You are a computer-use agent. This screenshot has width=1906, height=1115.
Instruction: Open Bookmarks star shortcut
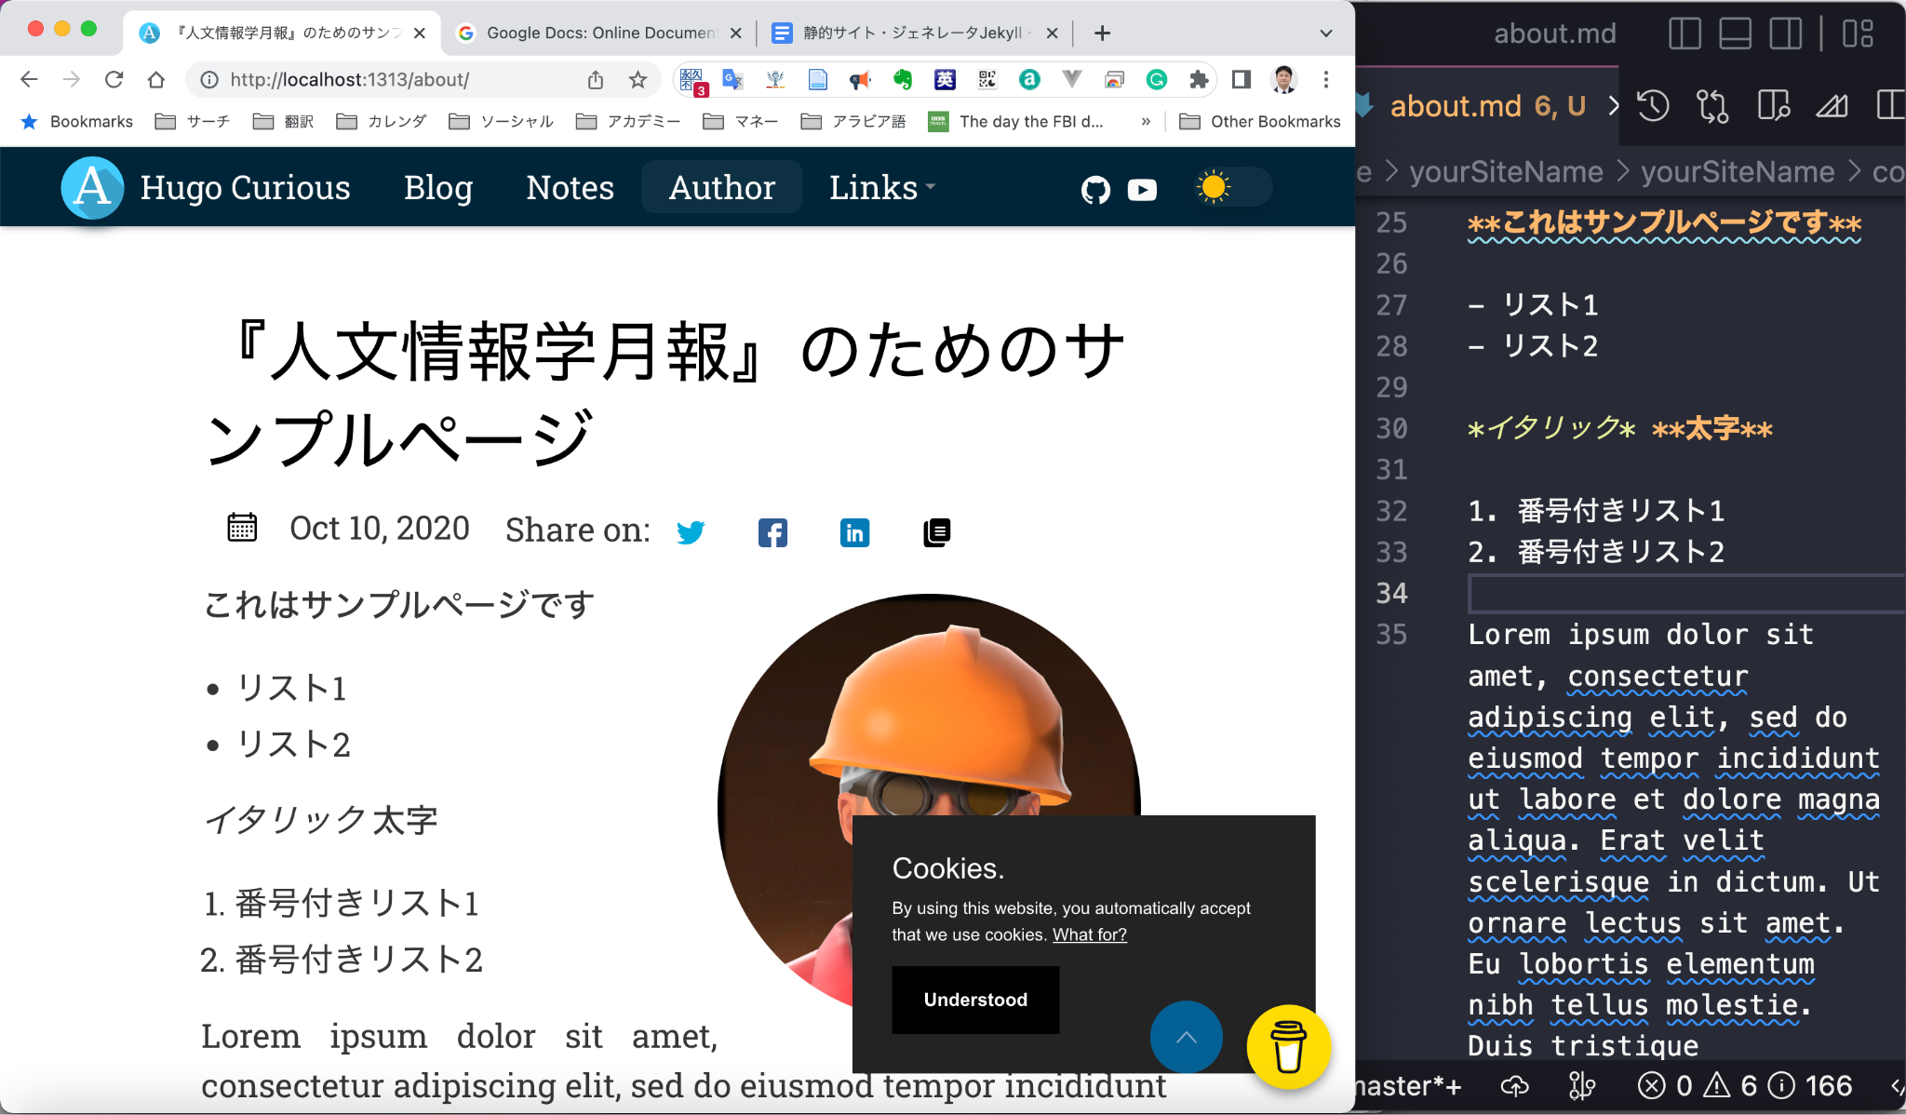click(77, 121)
